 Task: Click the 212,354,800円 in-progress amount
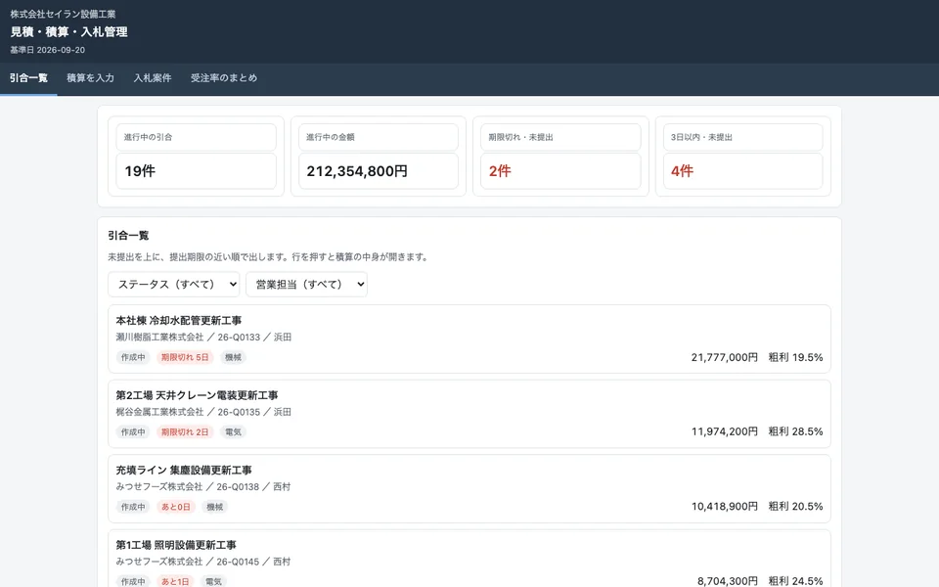(357, 171)
